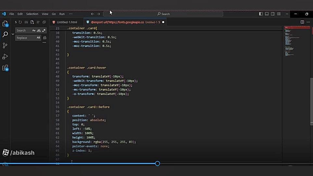The width and height of the screenshot is (313, 176).
Task: Toggle Preserve Case in replace box
Action: (x=38, y=38)
